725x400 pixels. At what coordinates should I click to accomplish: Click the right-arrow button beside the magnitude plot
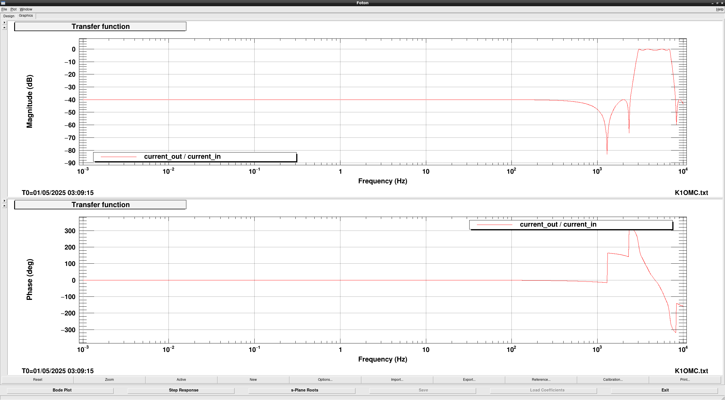pos(4,22)
